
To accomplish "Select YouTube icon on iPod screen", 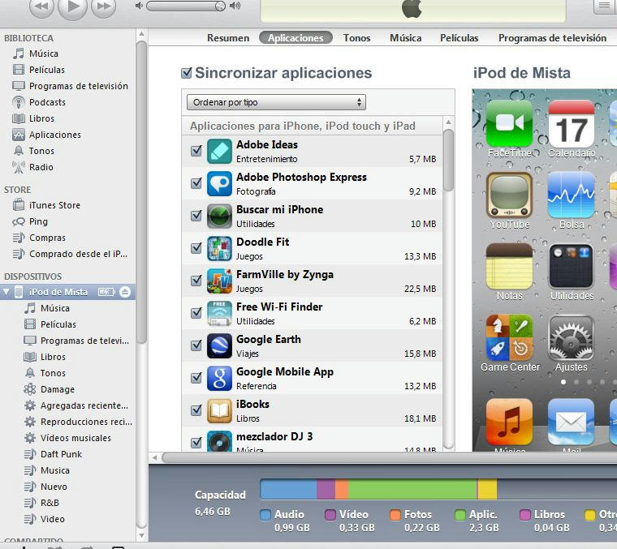I will [x=510, y=195].
